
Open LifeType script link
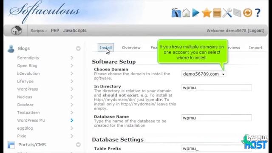pos(25,81)
